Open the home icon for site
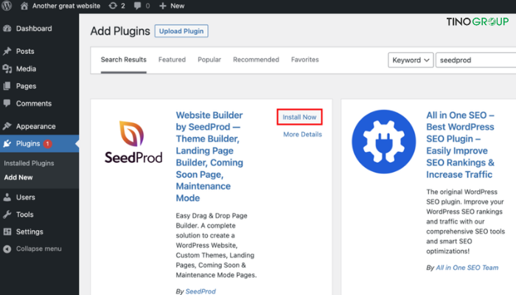516x295 pixels. click(x=24, y=6)
